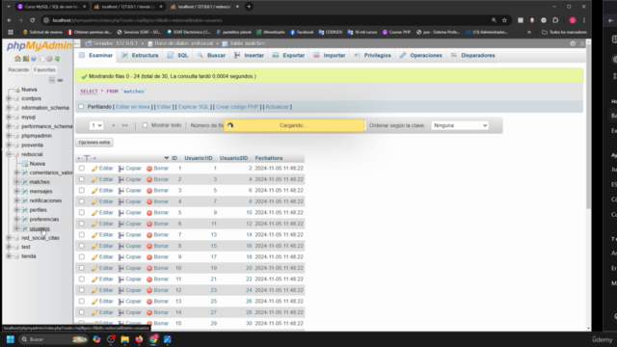Open Windows Start menu
The width and height of the screenshot is (617, 347).
click(x=11, y=339)
